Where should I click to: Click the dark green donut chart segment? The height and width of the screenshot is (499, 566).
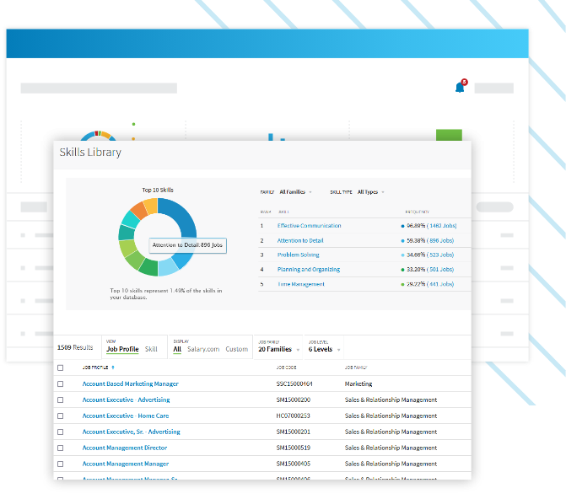tap(148, 268)
